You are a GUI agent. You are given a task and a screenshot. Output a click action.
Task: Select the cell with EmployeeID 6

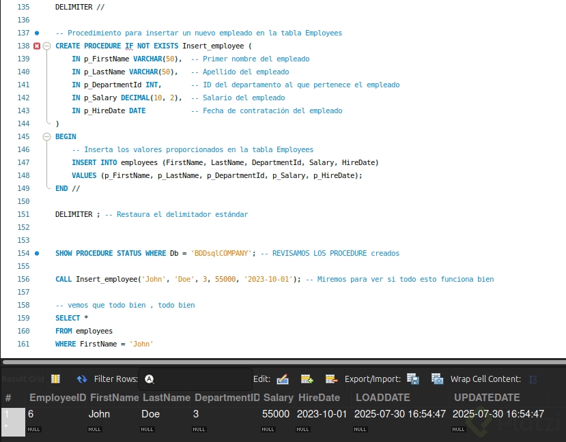[x=56, y=414]
